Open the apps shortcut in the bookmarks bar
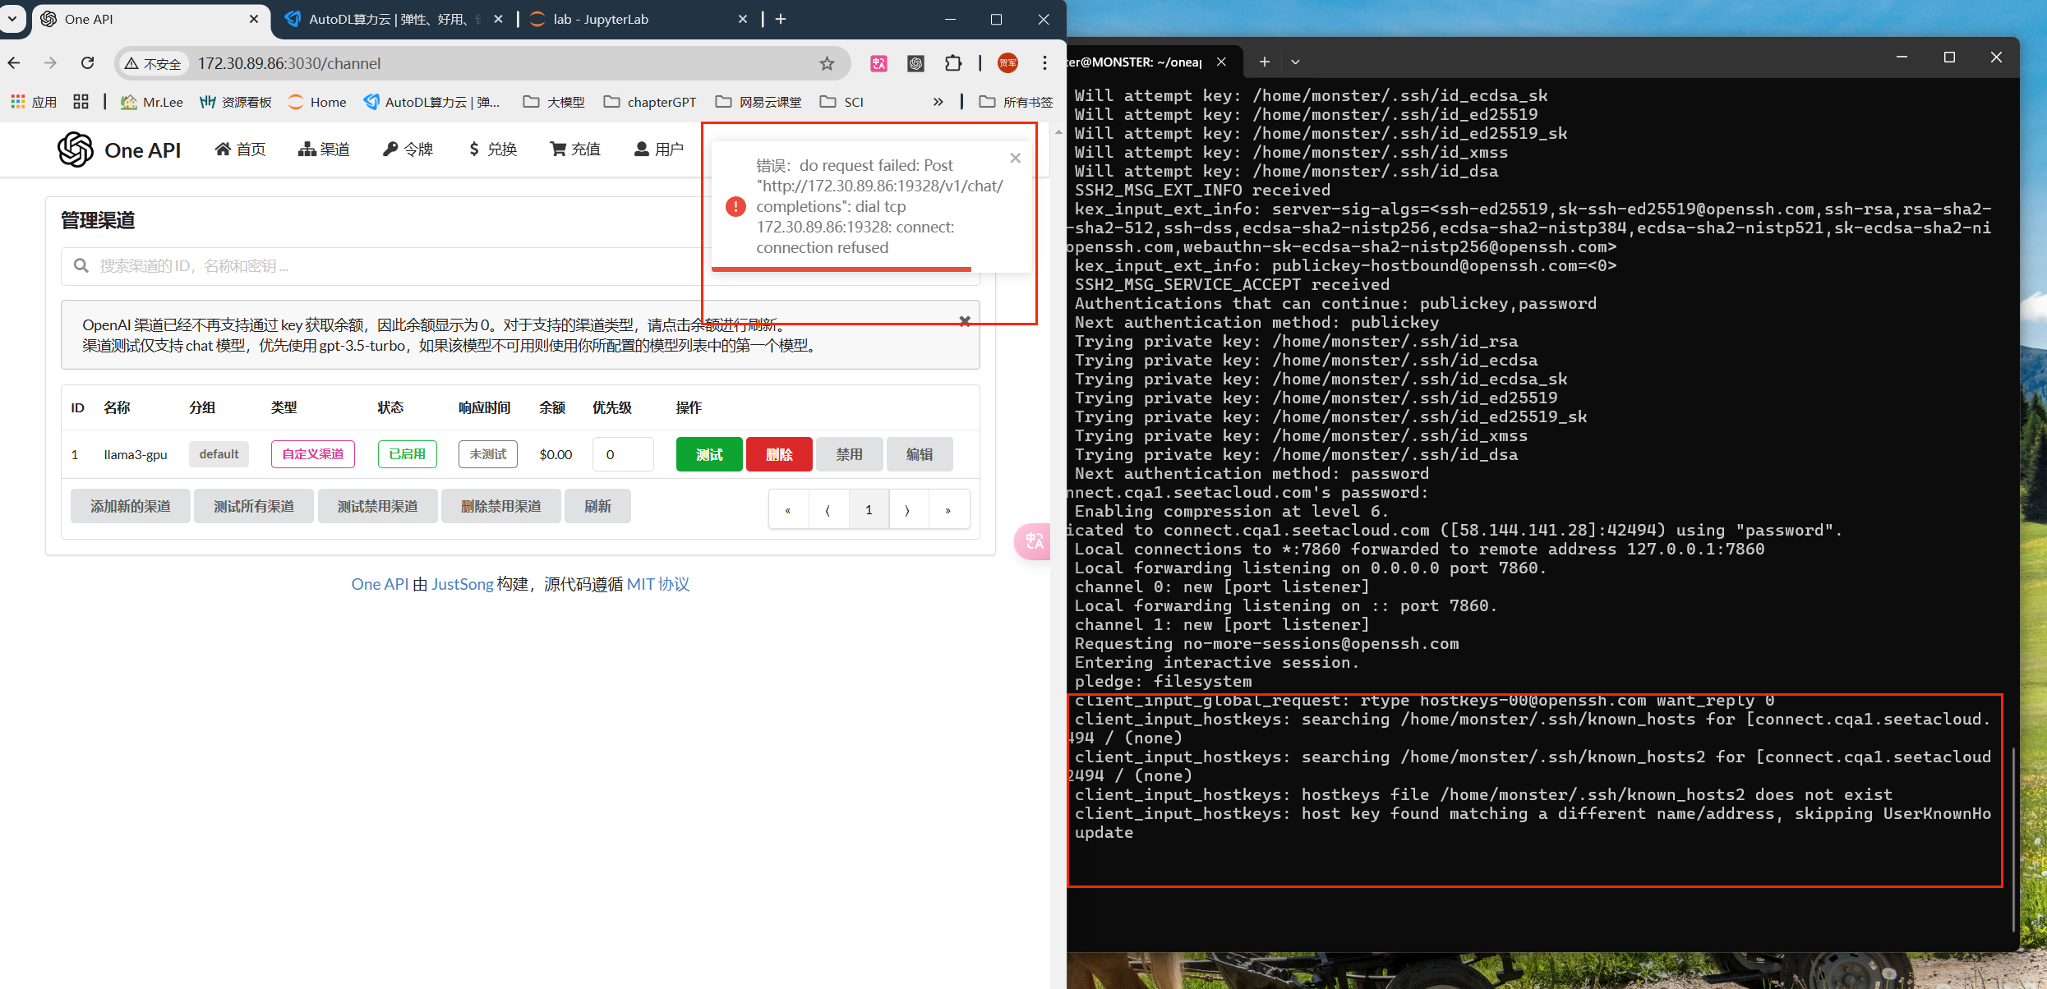 pos(33,102)
